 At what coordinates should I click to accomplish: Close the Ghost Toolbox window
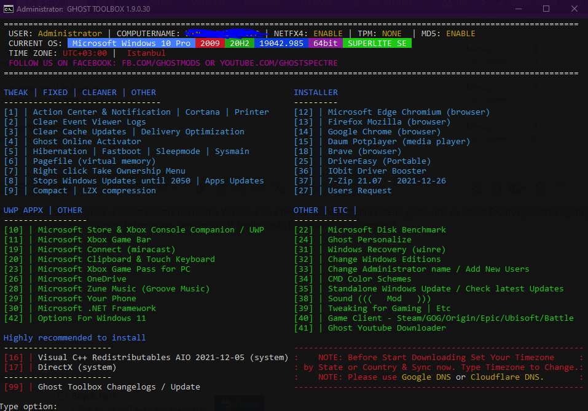click(574, 9)
